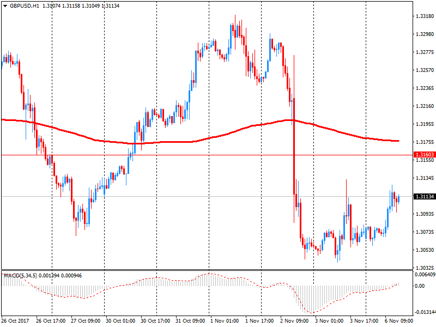Image resolution: width=436 pixels, height=327 pixels.
Task: Click the 31 Oct 09:00 time label
Action: [x=190, y=321]
